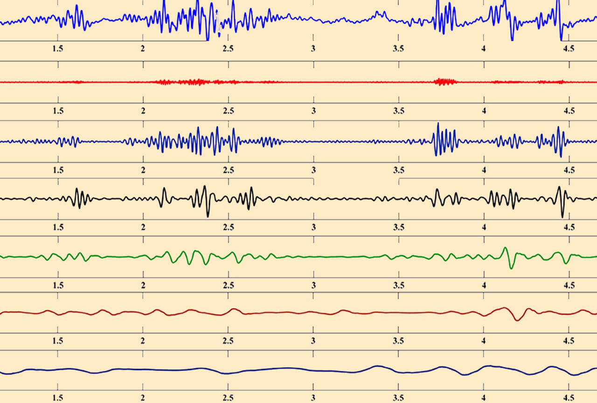
Task: Pick the 4 tick under the green waveform
Action: (484, 285)
